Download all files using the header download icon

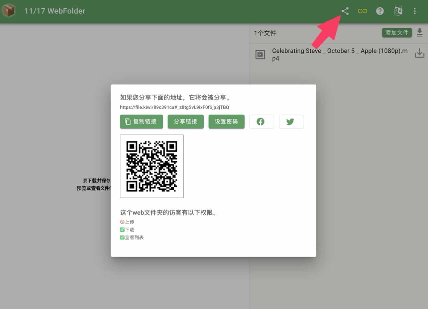[420, 33]
